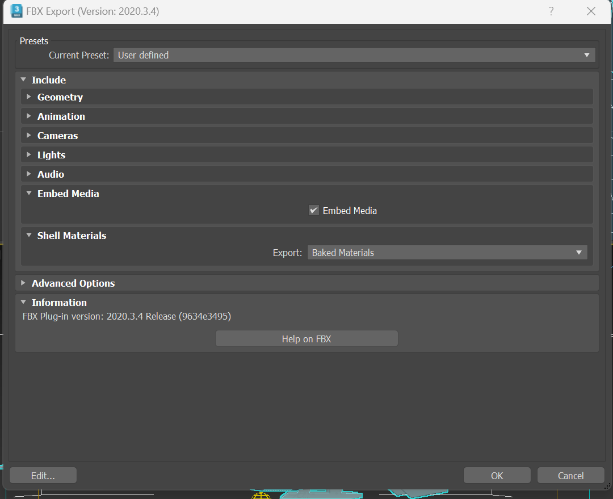Expand the Animation rollout
Screen dimensions: 613x499
28,116
